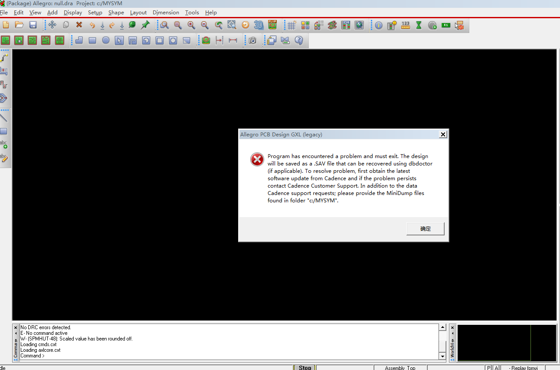
Task: Open the Constraint Manager CM icon
Action: [346, 25]
